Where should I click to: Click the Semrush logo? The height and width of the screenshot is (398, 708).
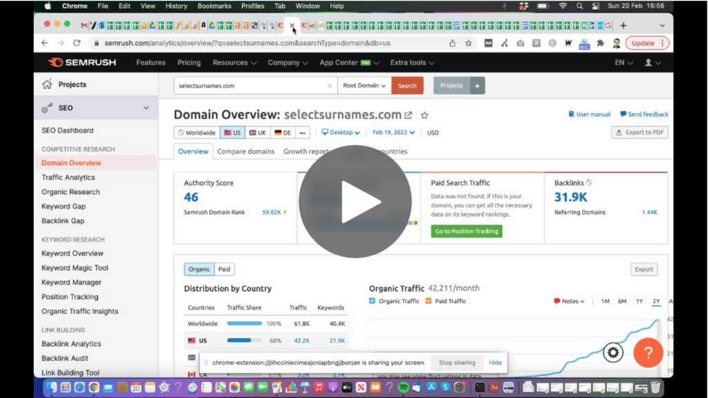pyautogui.click(x=82, y=62)
